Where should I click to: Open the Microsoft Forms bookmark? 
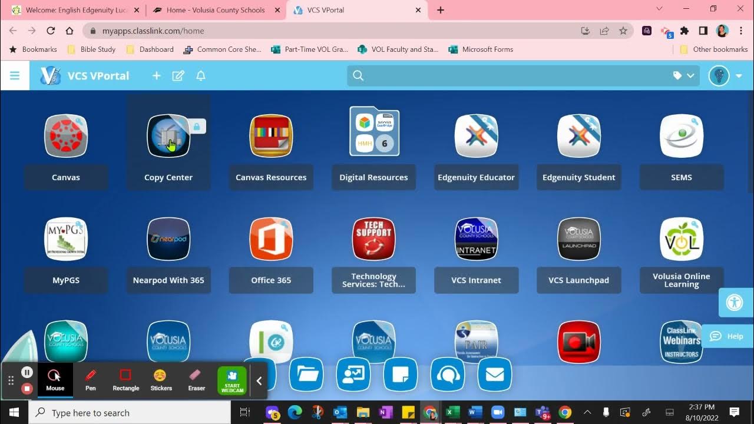[481, 49]
